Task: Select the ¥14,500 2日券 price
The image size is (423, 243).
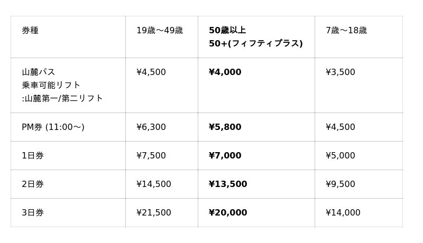Action: (153, 184)
